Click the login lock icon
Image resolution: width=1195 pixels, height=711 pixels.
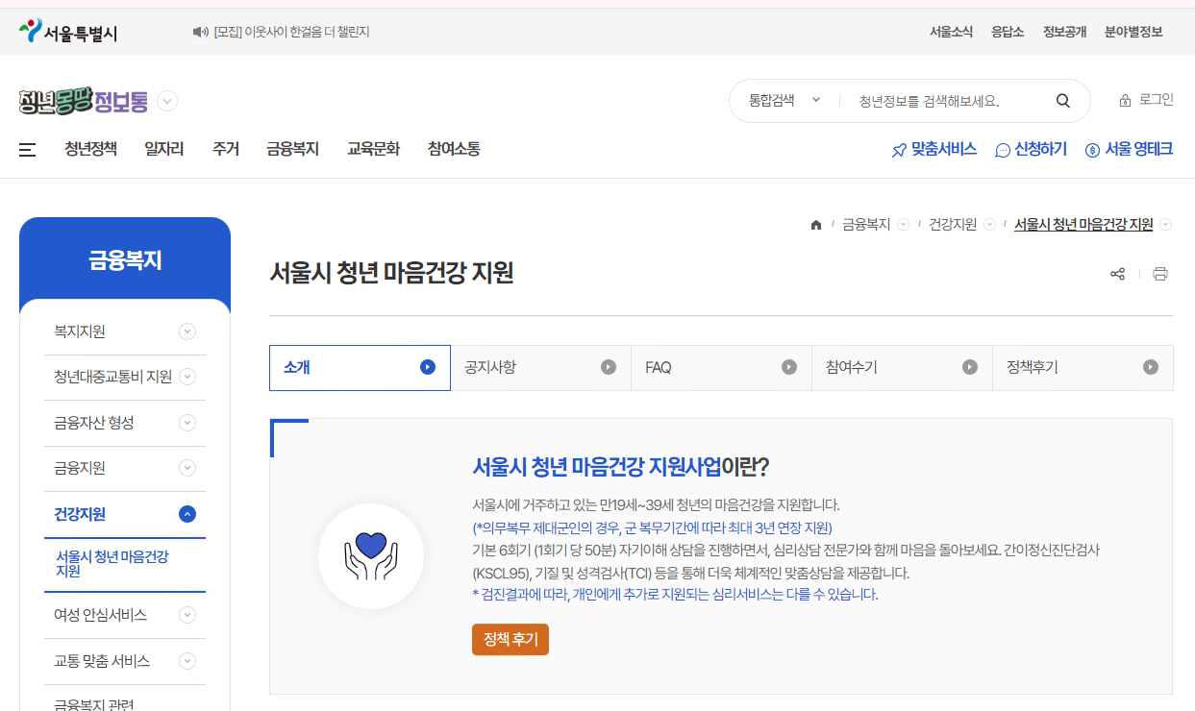point(1125,101)
